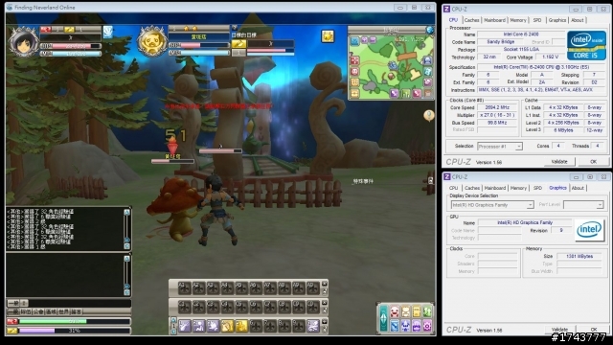Open the green arrows menu icon
This screenshot has height=345, width=613.
427,312
